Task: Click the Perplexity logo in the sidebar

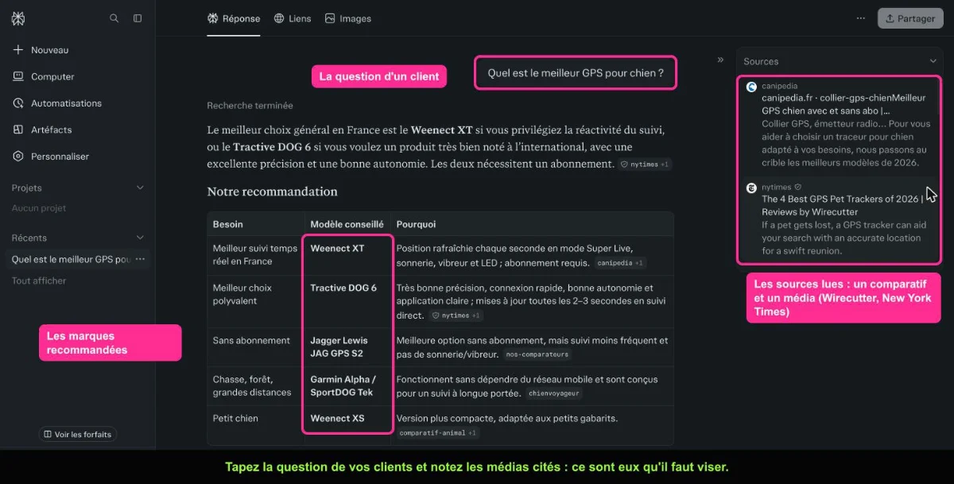Action: coord(18,18)
